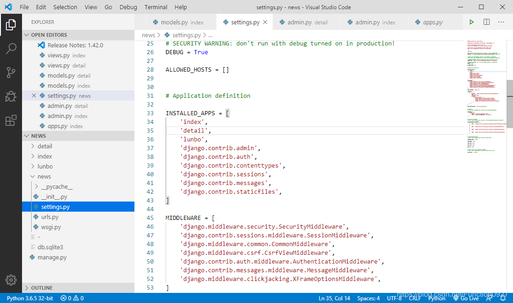Image resolution: width=513 pixels, height=303 pixels.
Task: Change Python language mode in status bar
Action: click(x=437, y=298)
